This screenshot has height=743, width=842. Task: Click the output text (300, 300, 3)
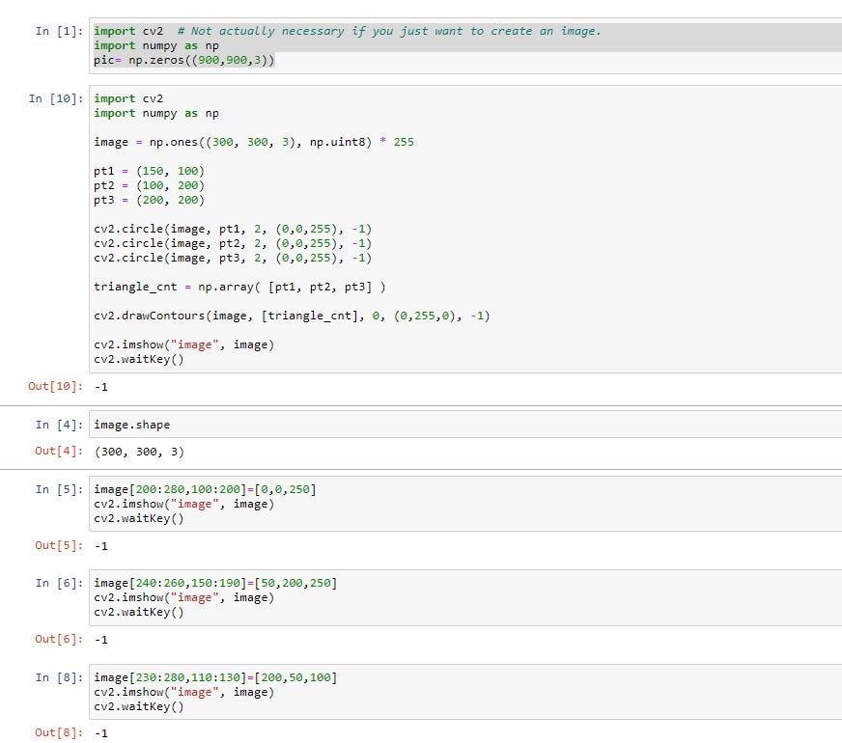[x=139, y=452]
